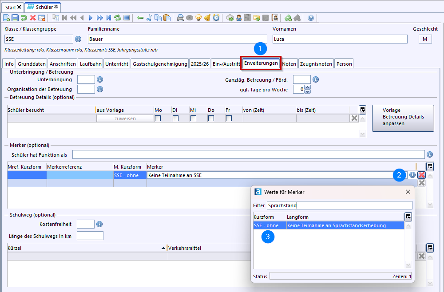Go to next record with blue arrow
Image resolution: width=444 pixels, height=292 pixels.
tap(91, 18)
